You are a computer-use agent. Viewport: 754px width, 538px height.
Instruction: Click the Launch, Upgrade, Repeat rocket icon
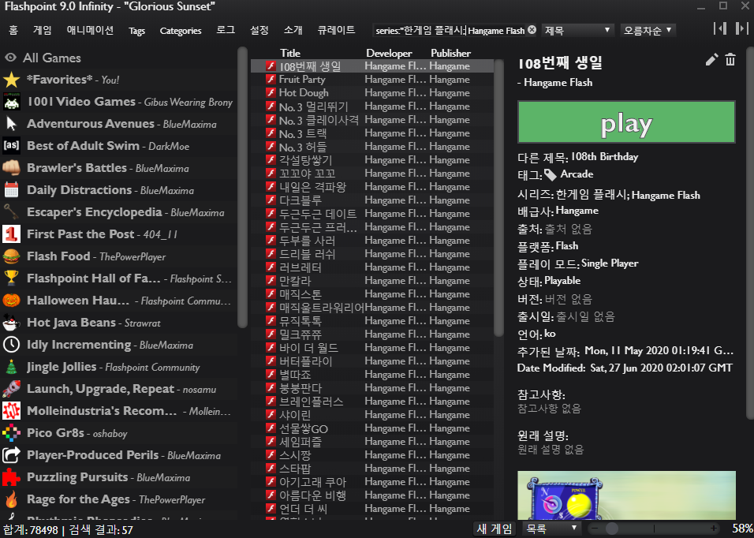click(12, 389)
